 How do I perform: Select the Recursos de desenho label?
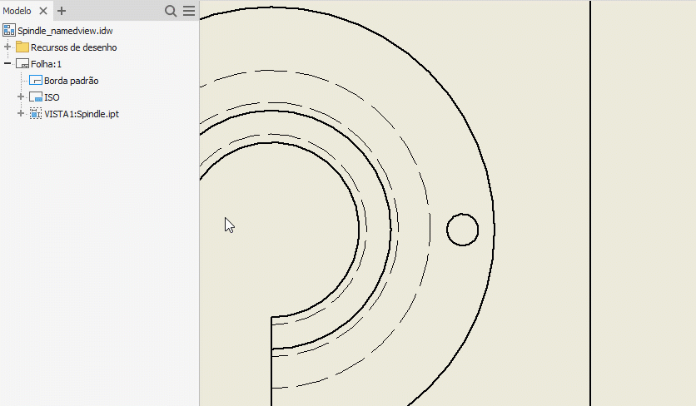(74, 47)
